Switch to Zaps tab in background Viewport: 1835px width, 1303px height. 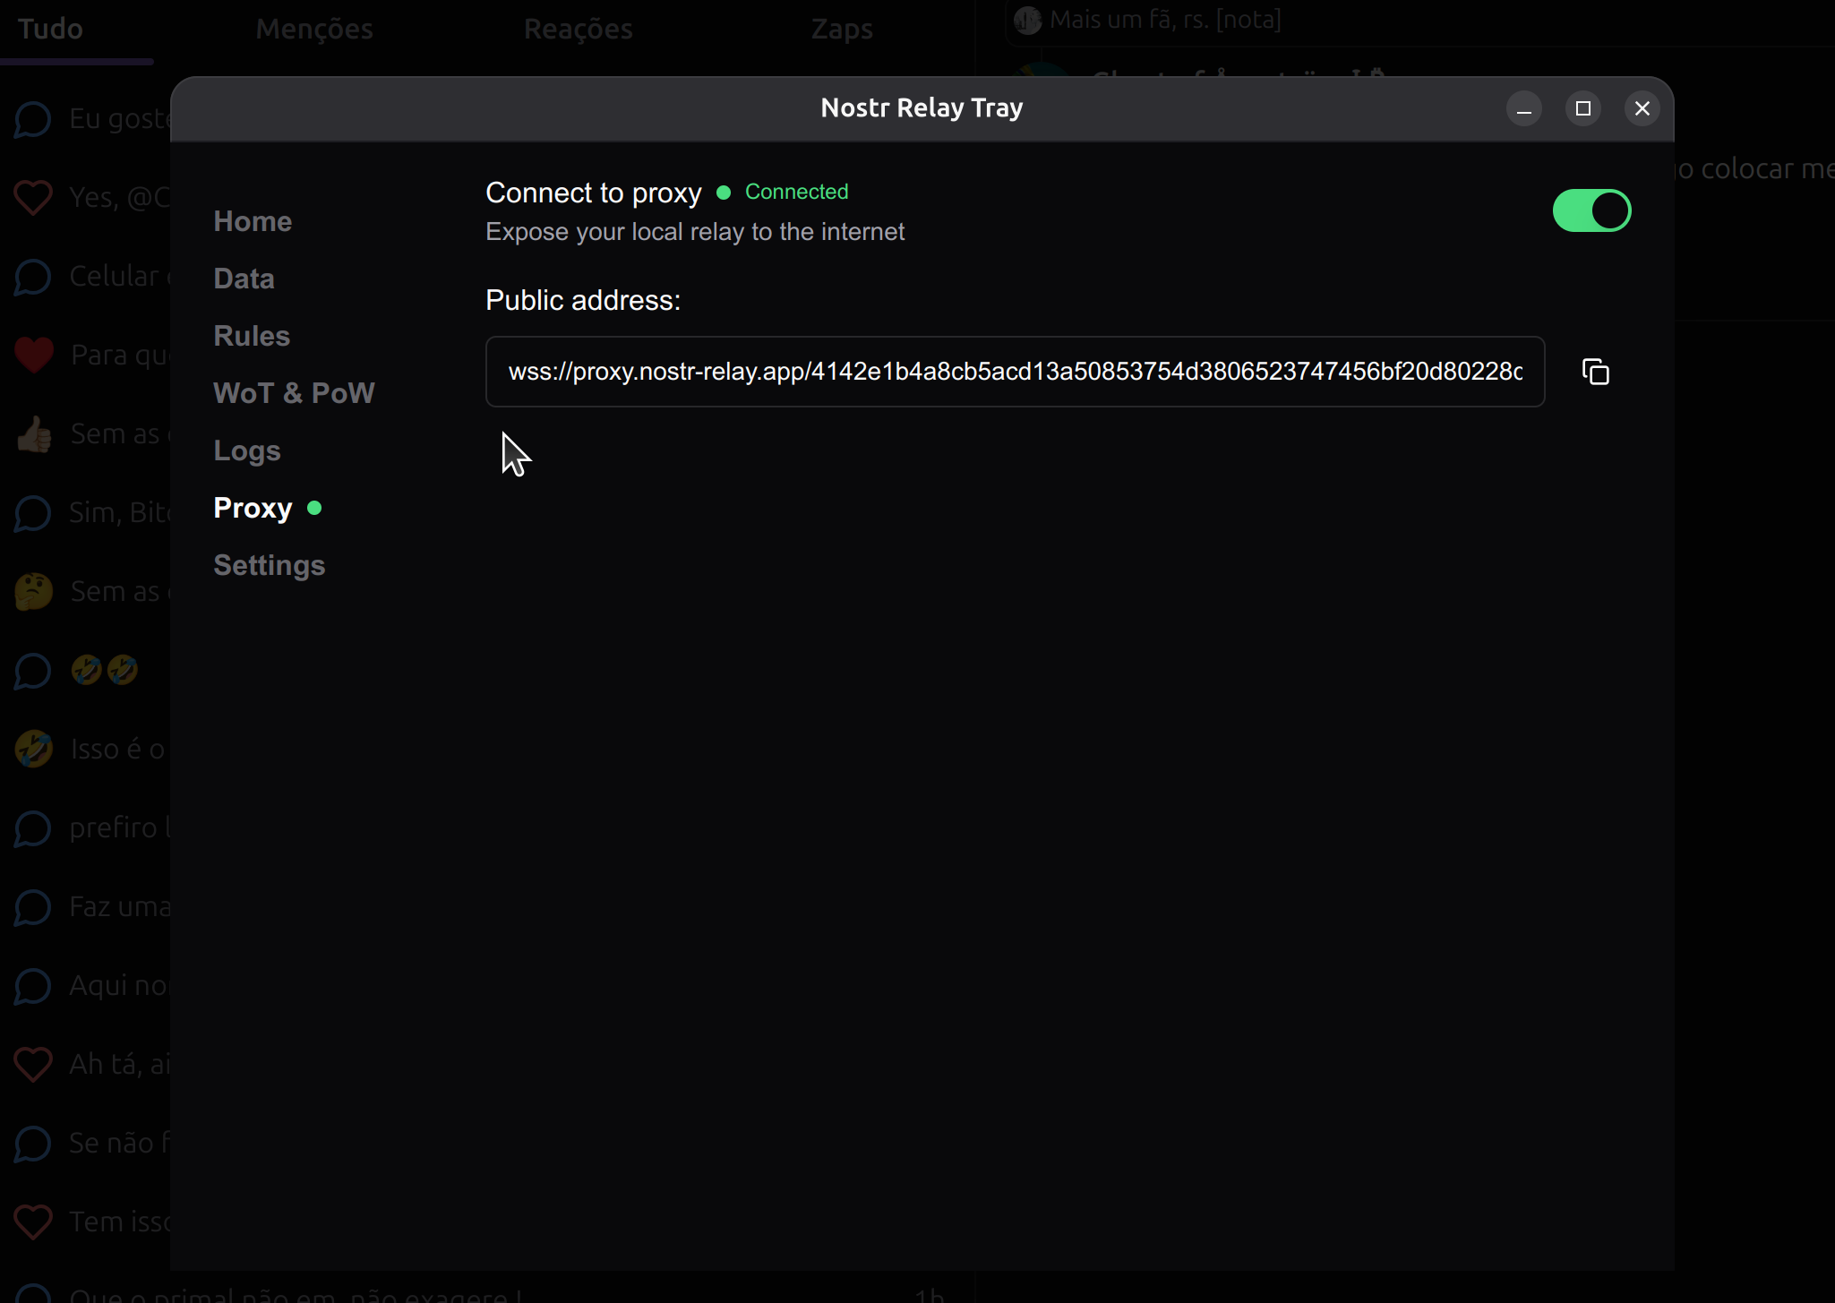coord(842,29)
